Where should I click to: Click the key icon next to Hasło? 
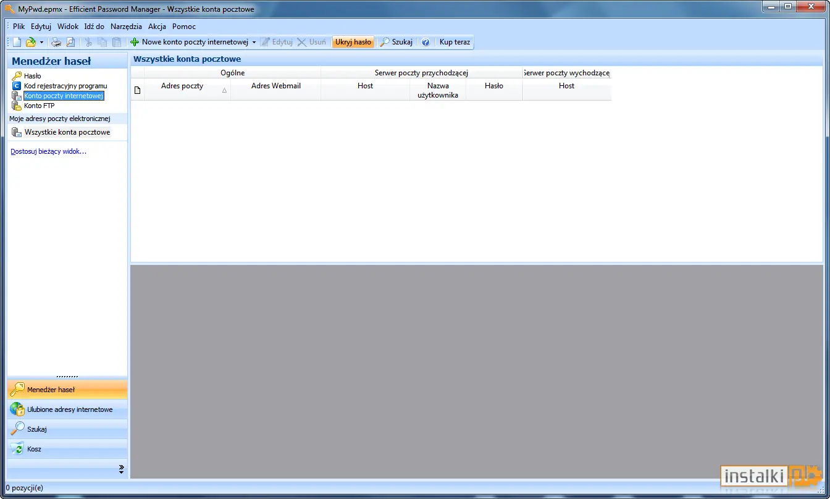pyautogui.click(x=17, y=76)
